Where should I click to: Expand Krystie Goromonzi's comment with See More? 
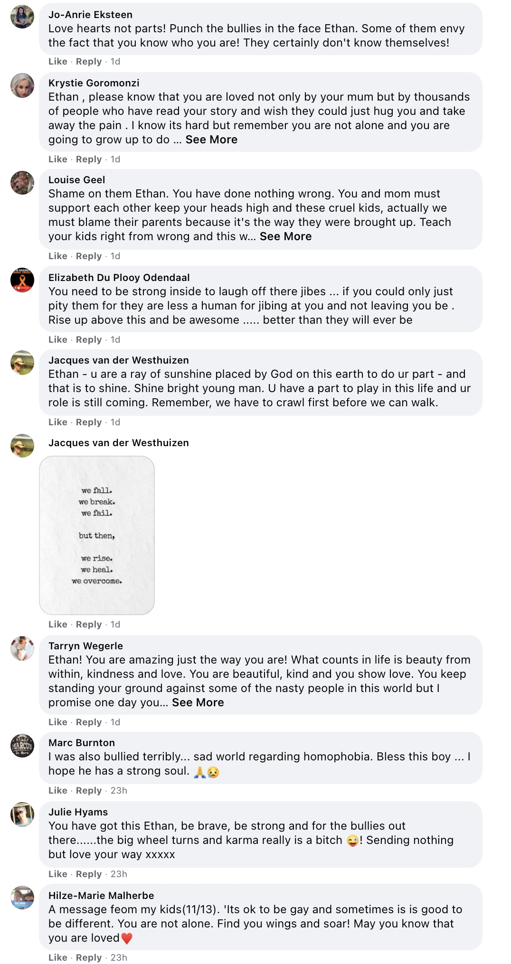(x=211, y=140)
